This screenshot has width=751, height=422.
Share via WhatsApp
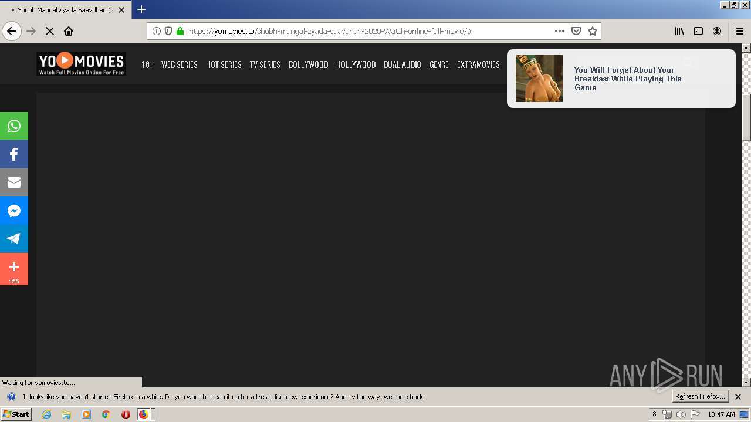tap(14, 126)
